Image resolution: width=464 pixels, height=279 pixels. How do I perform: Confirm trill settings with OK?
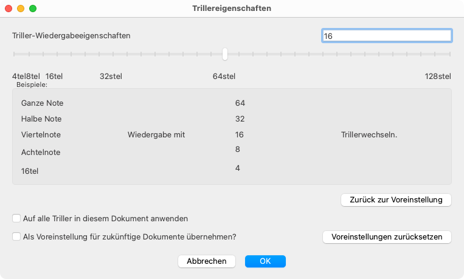265,261
